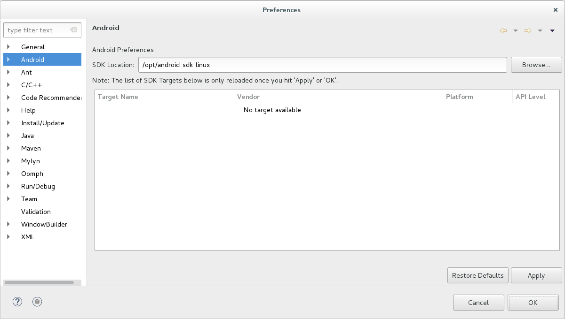
Task: Confirm preferences with OK button
Action: coord(533,303)
